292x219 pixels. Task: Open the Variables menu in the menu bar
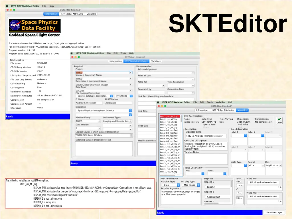pyautogui.click(x=220, y=102)
